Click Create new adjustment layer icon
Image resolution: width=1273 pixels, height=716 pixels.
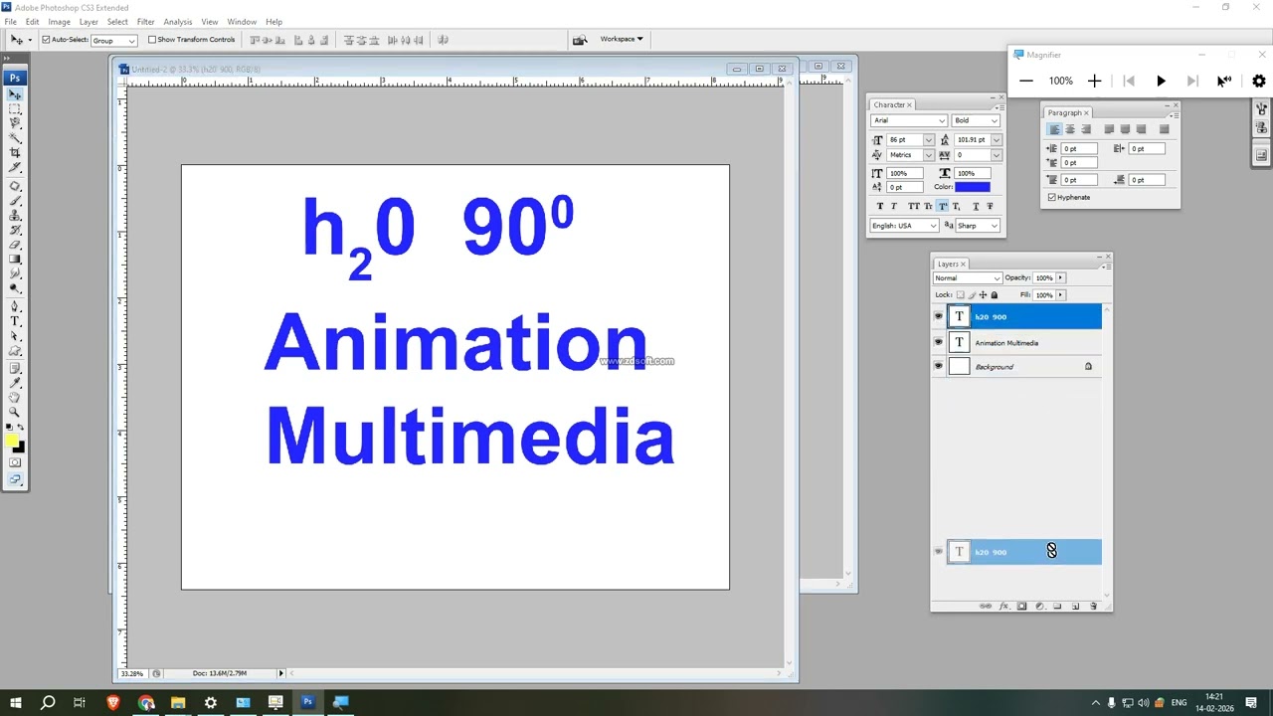(1039, 606)
